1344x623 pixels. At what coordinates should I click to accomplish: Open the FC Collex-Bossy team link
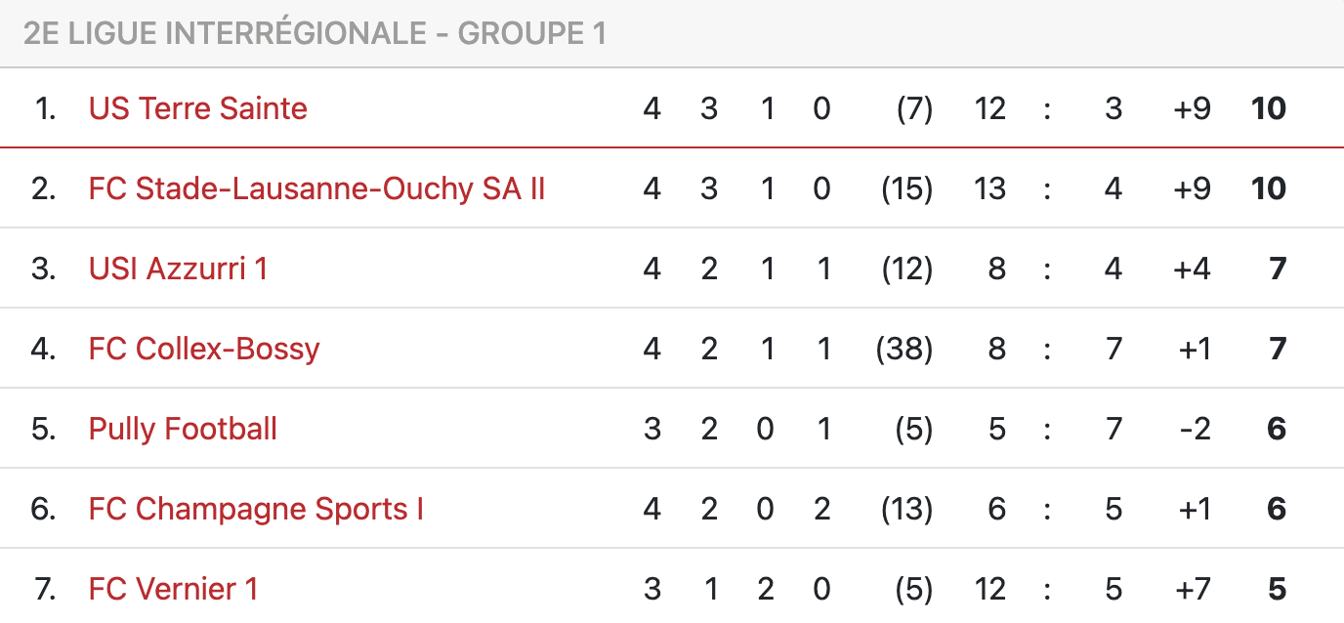click(204, 349)
